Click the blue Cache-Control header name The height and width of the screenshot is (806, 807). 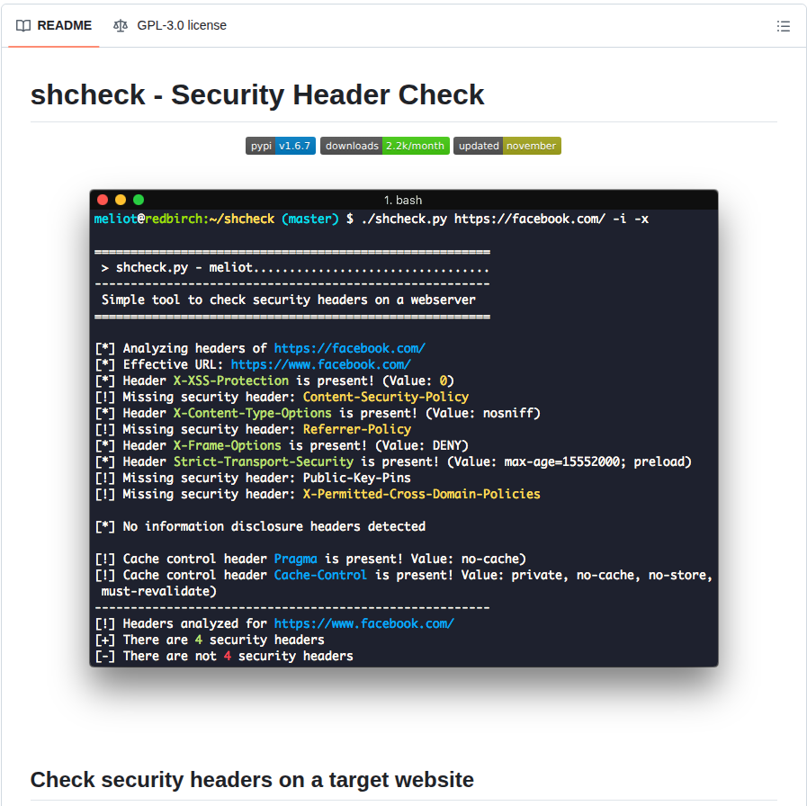tap(320, 575)
